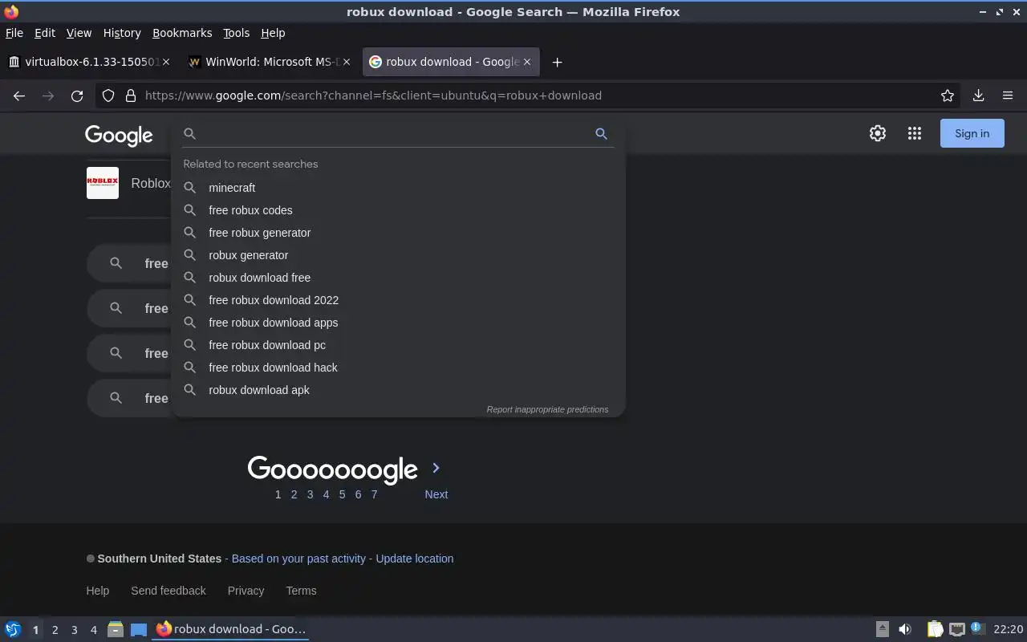Click the Sign in button
Screen dimensions: 1027x642
pyautogui.click(x=972, y=133)
